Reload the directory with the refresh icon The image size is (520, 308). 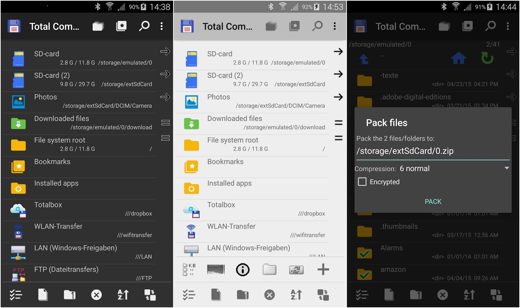[487, 58]
